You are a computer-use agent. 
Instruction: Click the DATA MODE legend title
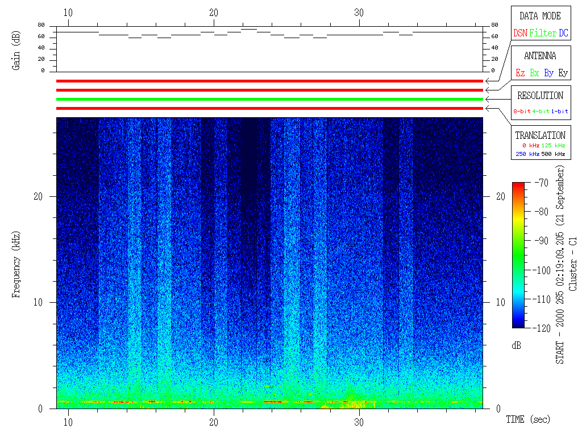click(540, 16)
